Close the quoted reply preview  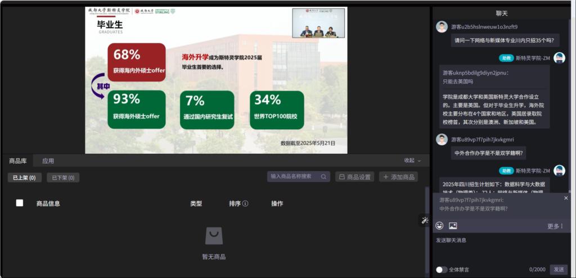(x=566, y=198)
